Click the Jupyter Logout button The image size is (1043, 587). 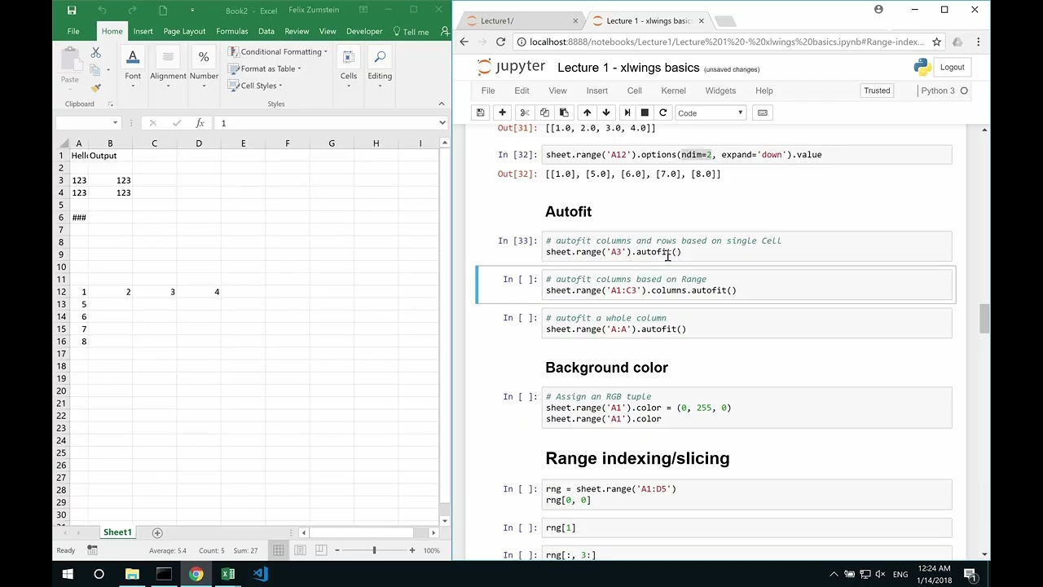click(x=952, y=68)
